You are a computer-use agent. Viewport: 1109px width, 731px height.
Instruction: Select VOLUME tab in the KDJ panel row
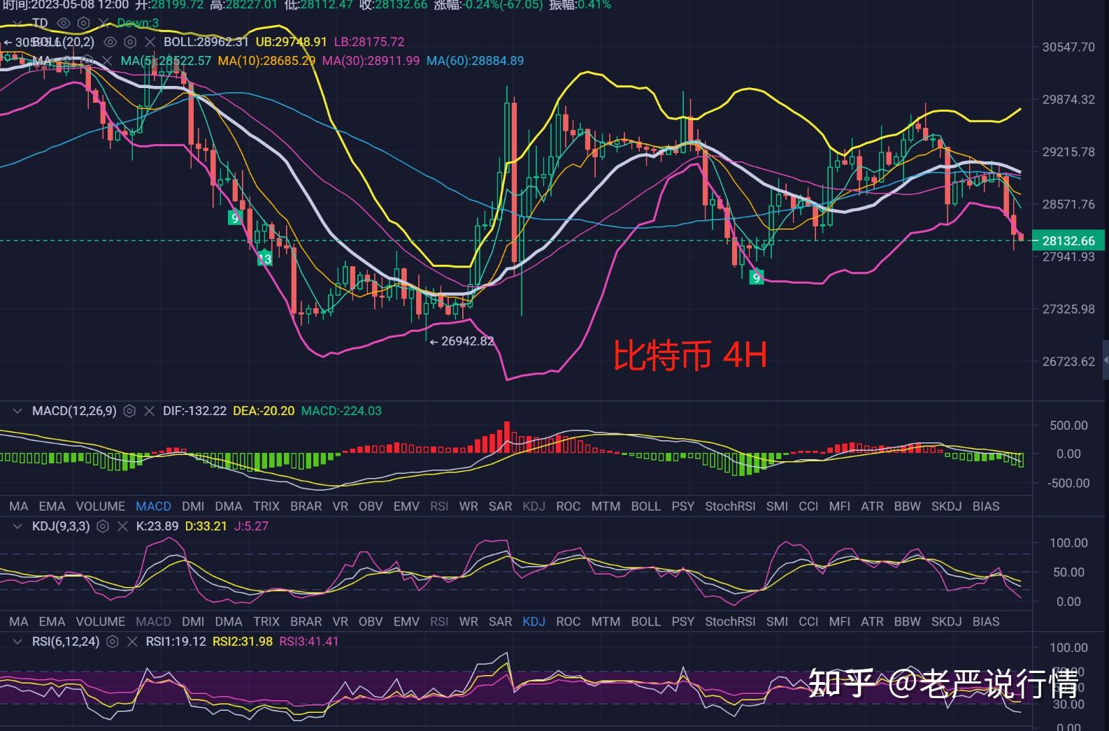pos(101,621)
